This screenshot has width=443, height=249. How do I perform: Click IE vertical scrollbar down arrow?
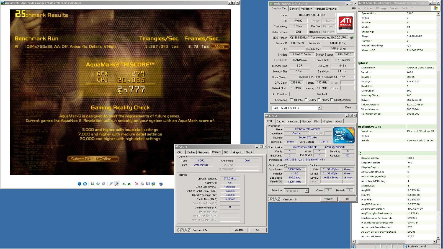pyautogui.click(x=438, y=238)
